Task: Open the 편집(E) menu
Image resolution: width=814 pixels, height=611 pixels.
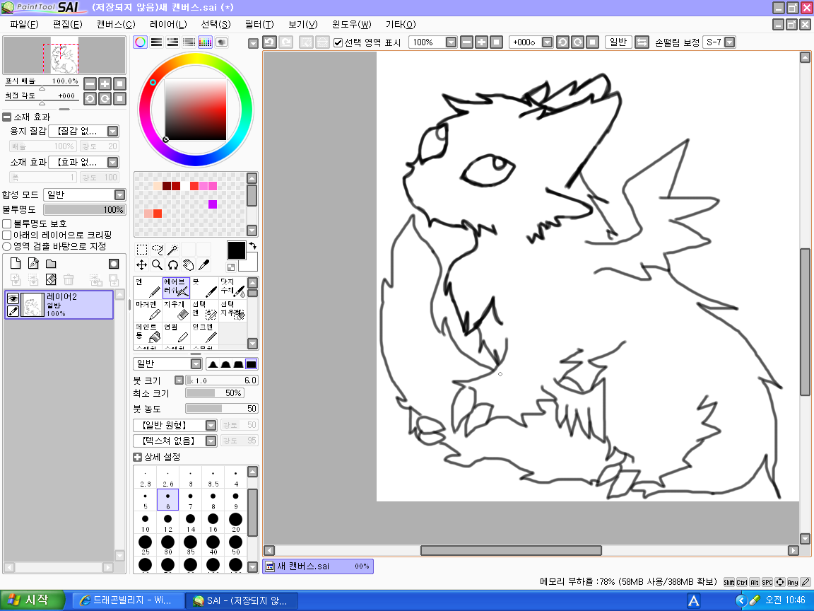Action: [68, 25]
